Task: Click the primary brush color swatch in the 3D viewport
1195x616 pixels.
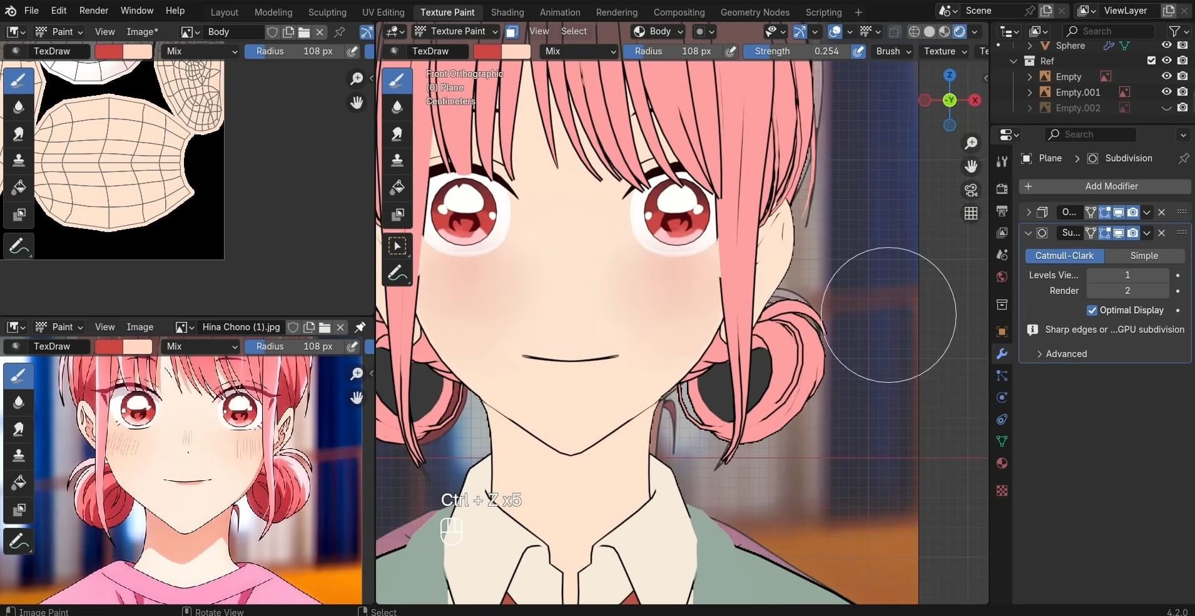Action: (x=487, y=51)
